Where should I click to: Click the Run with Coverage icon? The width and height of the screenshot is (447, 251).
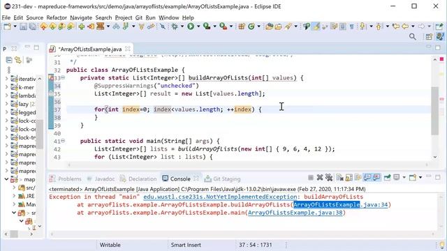tap(207, 26)
